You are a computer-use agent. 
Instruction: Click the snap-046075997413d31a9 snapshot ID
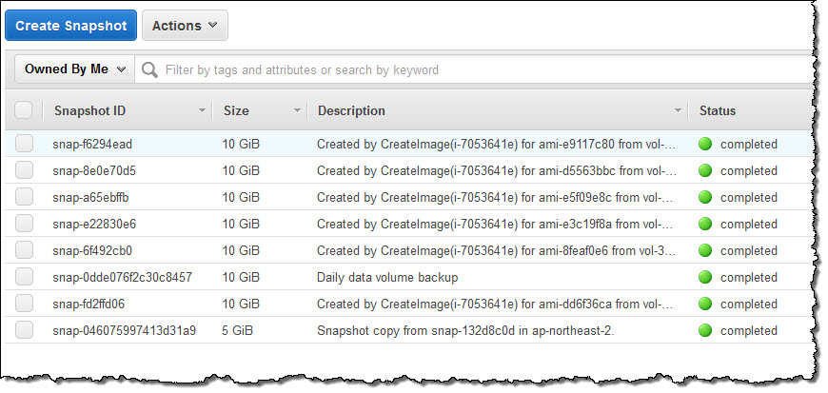pos(125,331)
